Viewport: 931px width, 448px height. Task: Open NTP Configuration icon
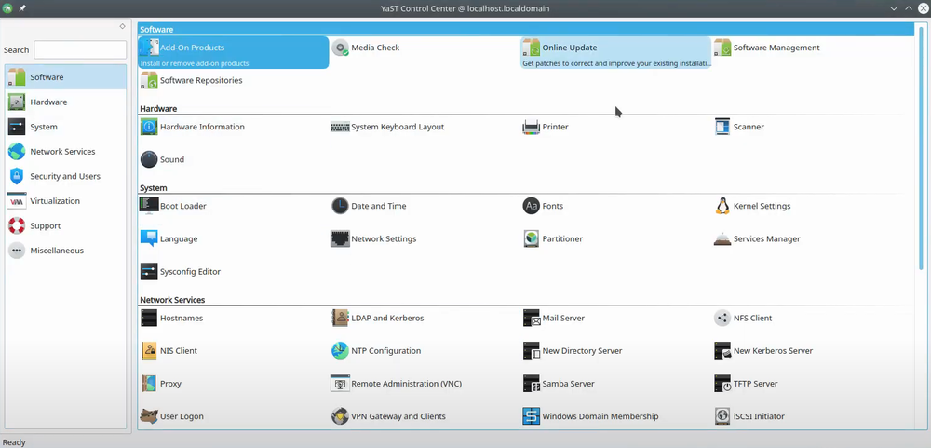[340, 350]
